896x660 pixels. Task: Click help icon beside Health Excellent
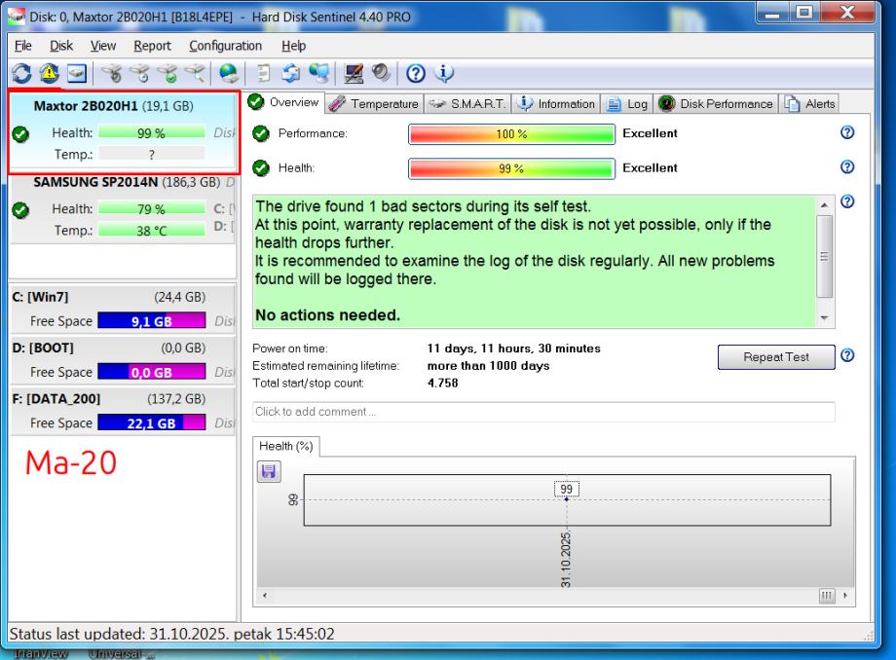(847, 166)
